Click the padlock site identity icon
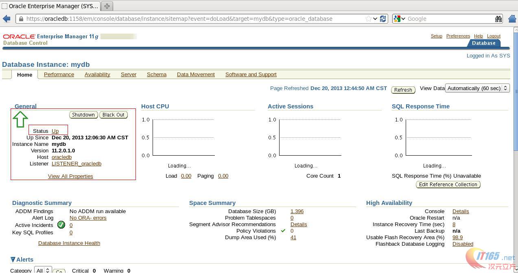Screen dimensions: 518x273 (x=21, y=19)
